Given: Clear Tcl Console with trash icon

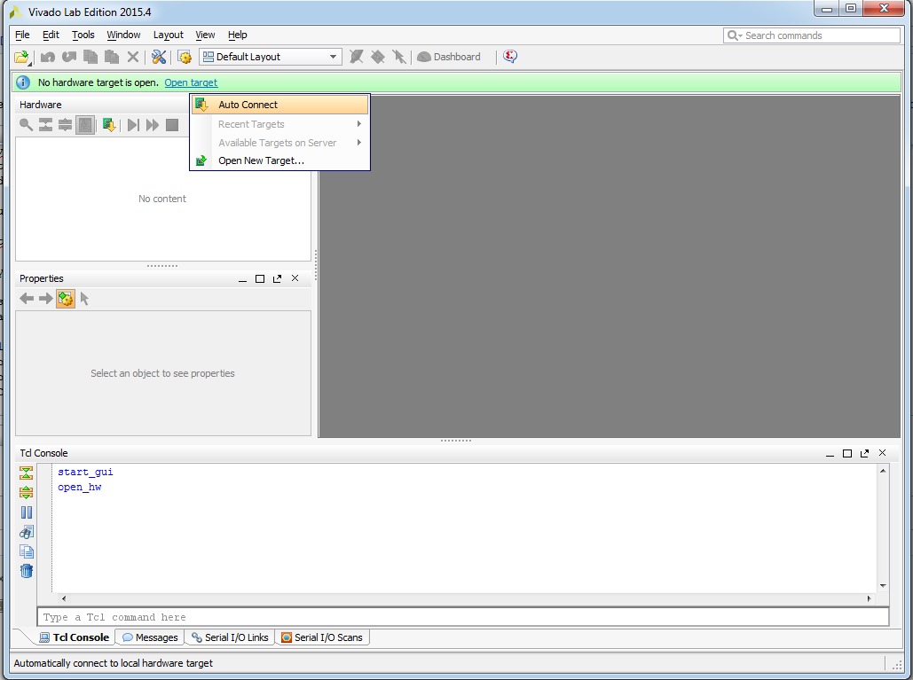Looking at the screenshot, I should [27, 571].
